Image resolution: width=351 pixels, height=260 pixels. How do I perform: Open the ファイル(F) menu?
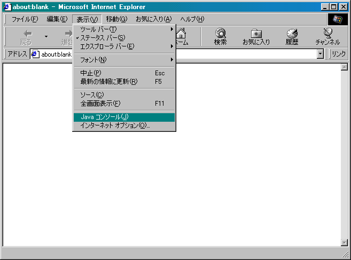(x=25, y=19)
